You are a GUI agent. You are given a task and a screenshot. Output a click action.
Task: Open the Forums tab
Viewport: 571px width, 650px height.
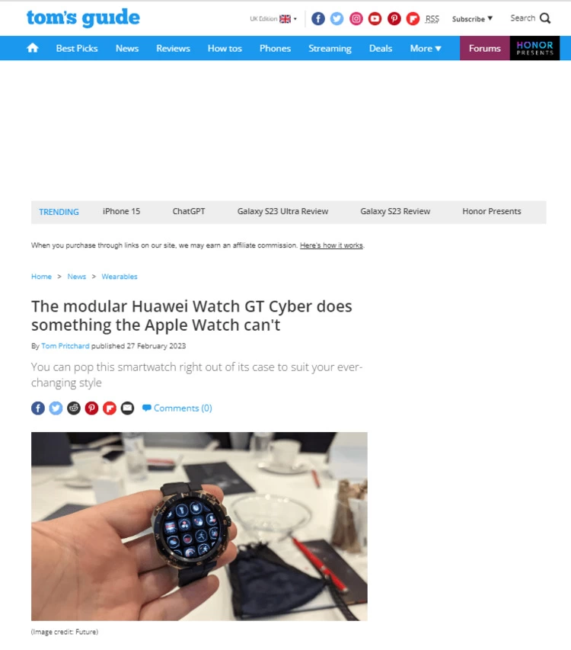[484, 48]
